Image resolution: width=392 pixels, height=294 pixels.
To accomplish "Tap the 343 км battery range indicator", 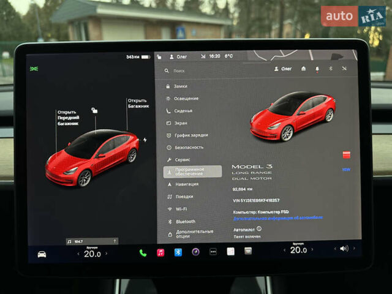I will (x=138, y=57).
